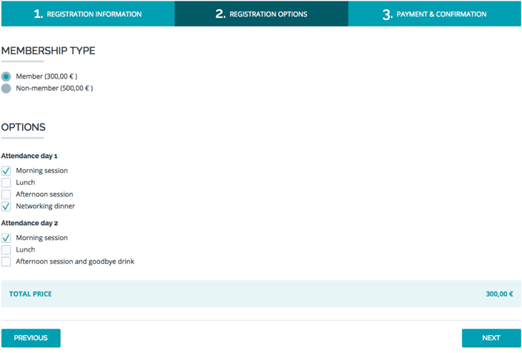The image size is (522, 353).
Task: Select the Member (300,00 €) radio button
Action: click(x=6, y=76)
